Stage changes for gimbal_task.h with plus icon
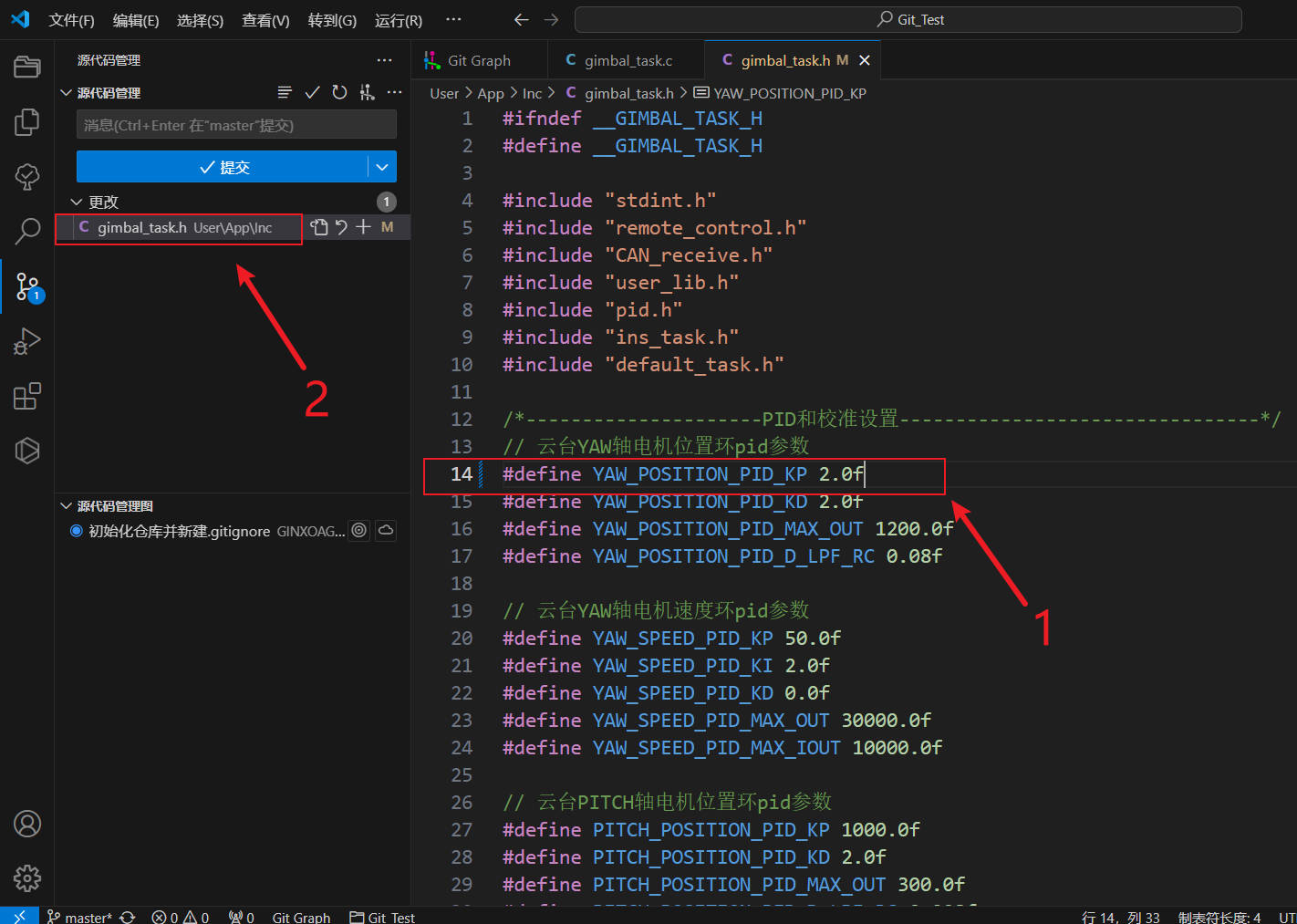Viewport: 1297px width, 924px height. click(364, 227)
